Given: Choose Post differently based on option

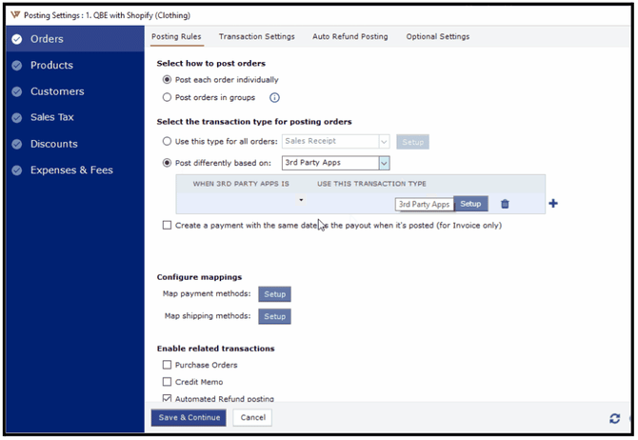Looking at the screenshot, I should coord(167,163).
